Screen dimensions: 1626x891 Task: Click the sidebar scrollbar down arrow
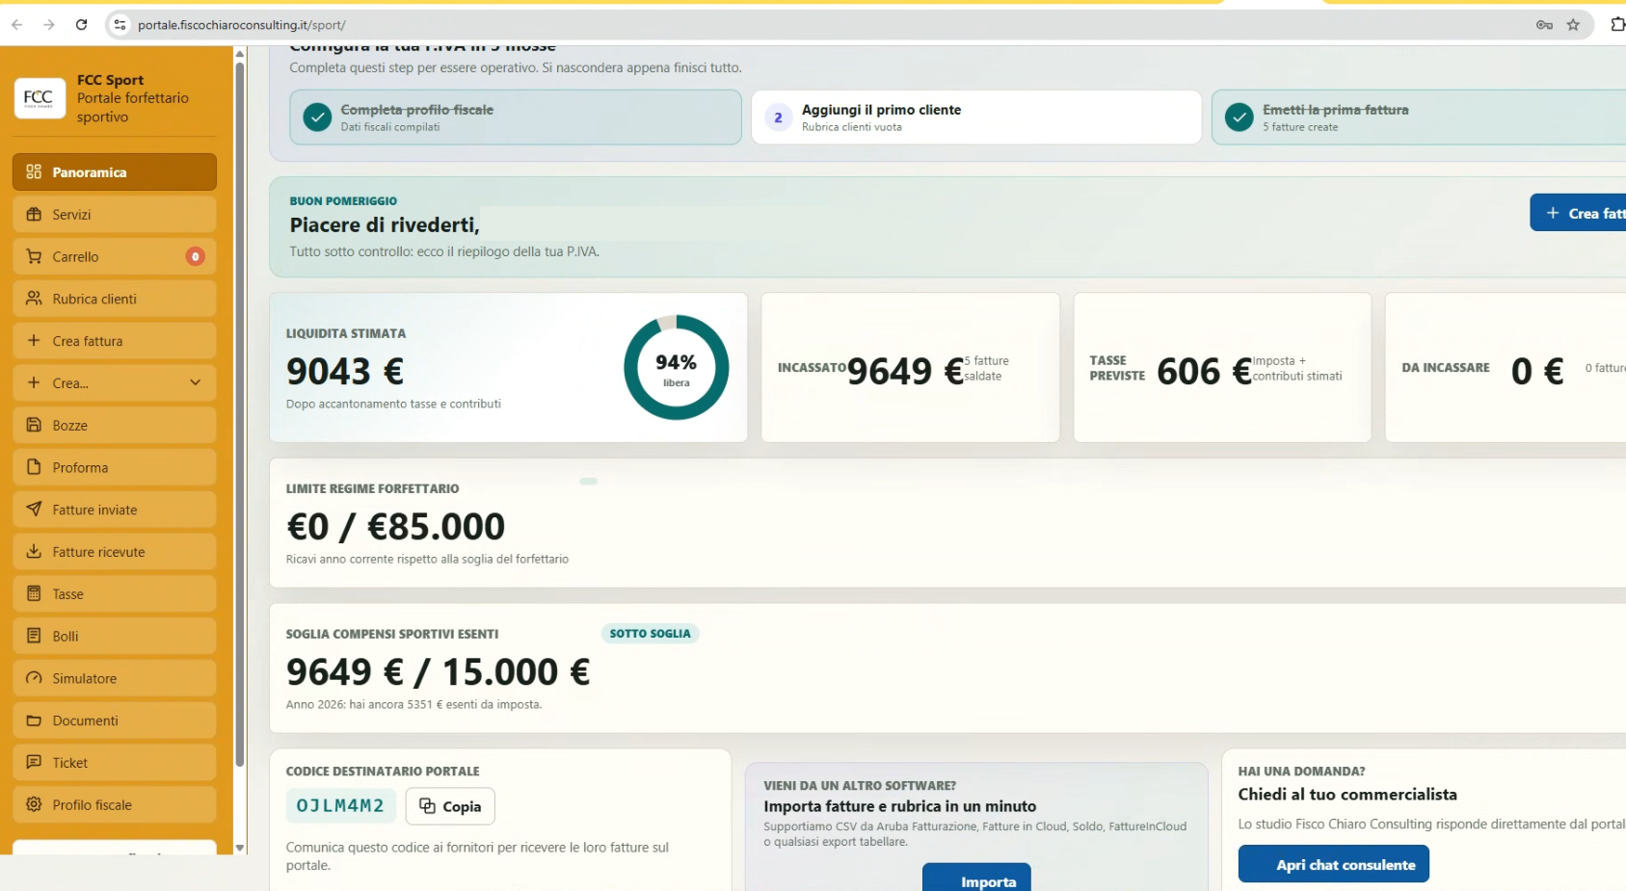tap(240, 849)
